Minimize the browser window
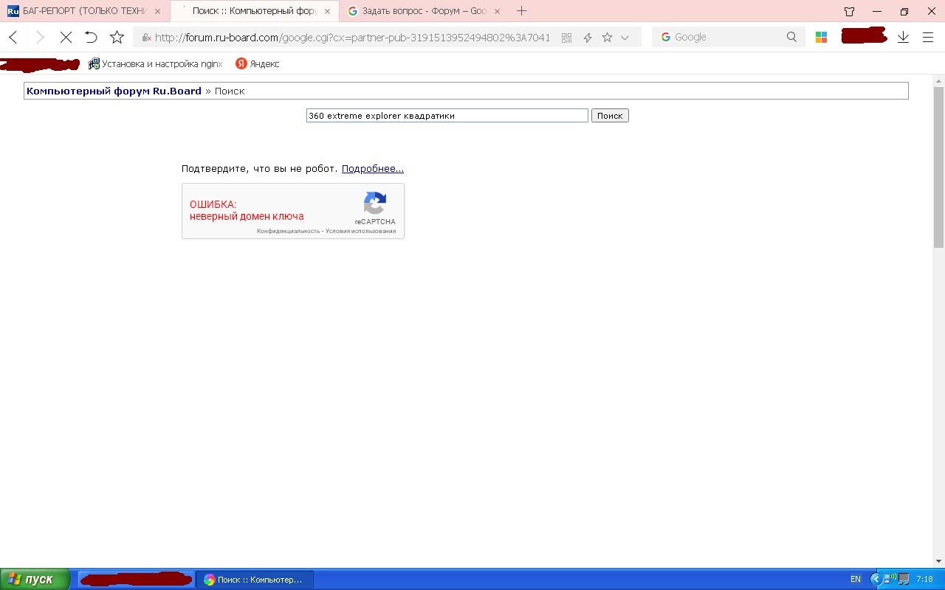This screenshot has height=590, width=945. click(x=876, y=11)
